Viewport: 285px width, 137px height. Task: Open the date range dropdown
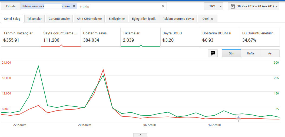point(254,6)
